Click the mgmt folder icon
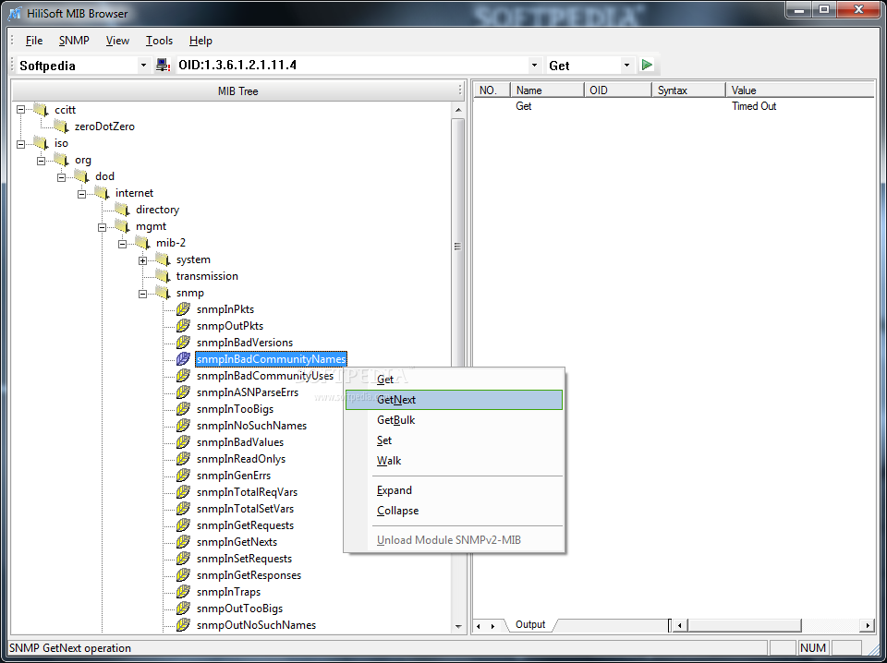This screenshot has width=887, height=663. click(122, 226)
